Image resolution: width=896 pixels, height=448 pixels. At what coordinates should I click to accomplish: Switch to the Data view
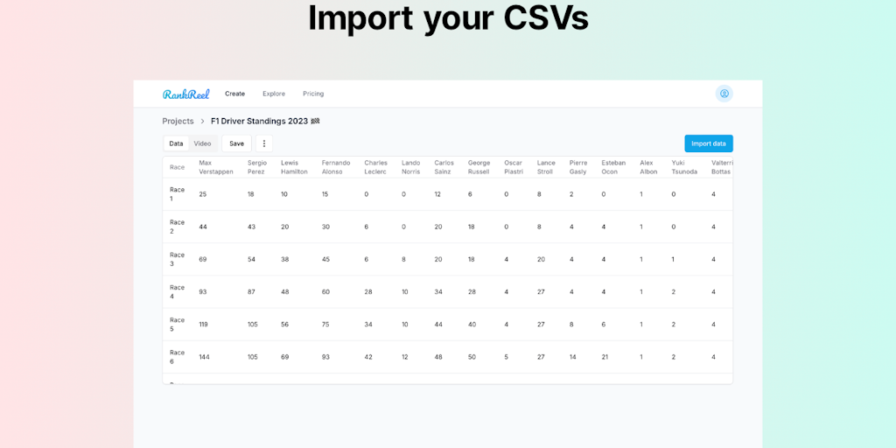click(176, 143)
